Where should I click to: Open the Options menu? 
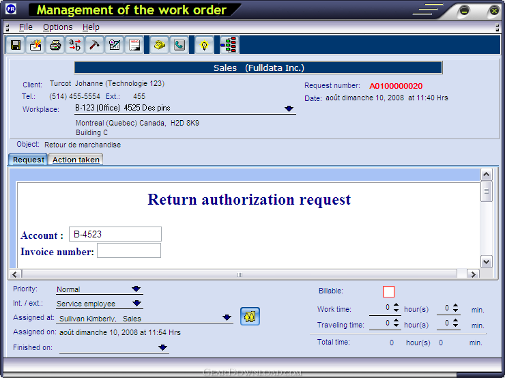(57, 27)
